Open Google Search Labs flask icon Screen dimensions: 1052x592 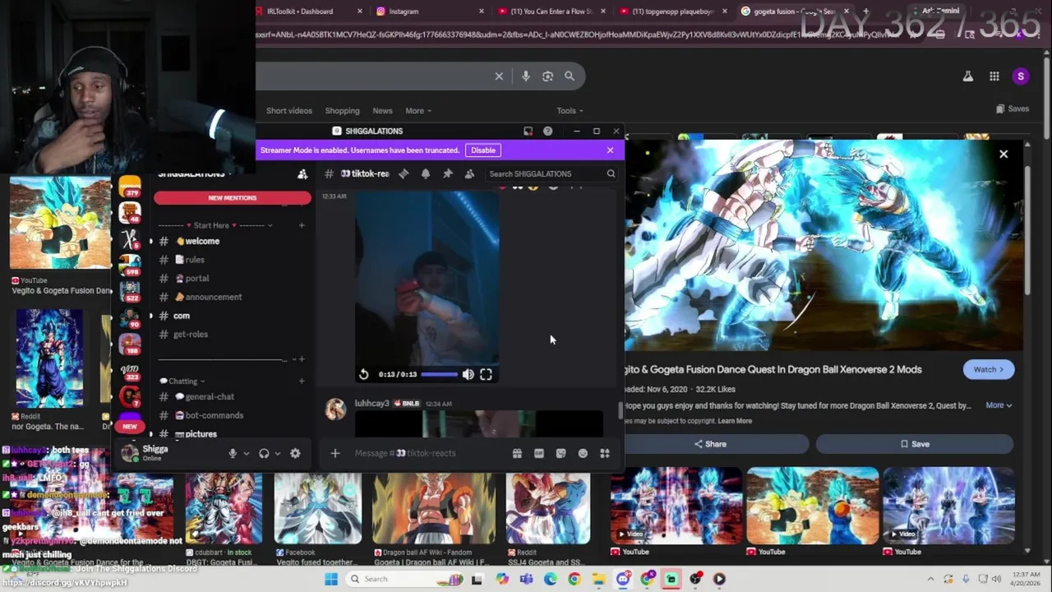click(968, 76)
